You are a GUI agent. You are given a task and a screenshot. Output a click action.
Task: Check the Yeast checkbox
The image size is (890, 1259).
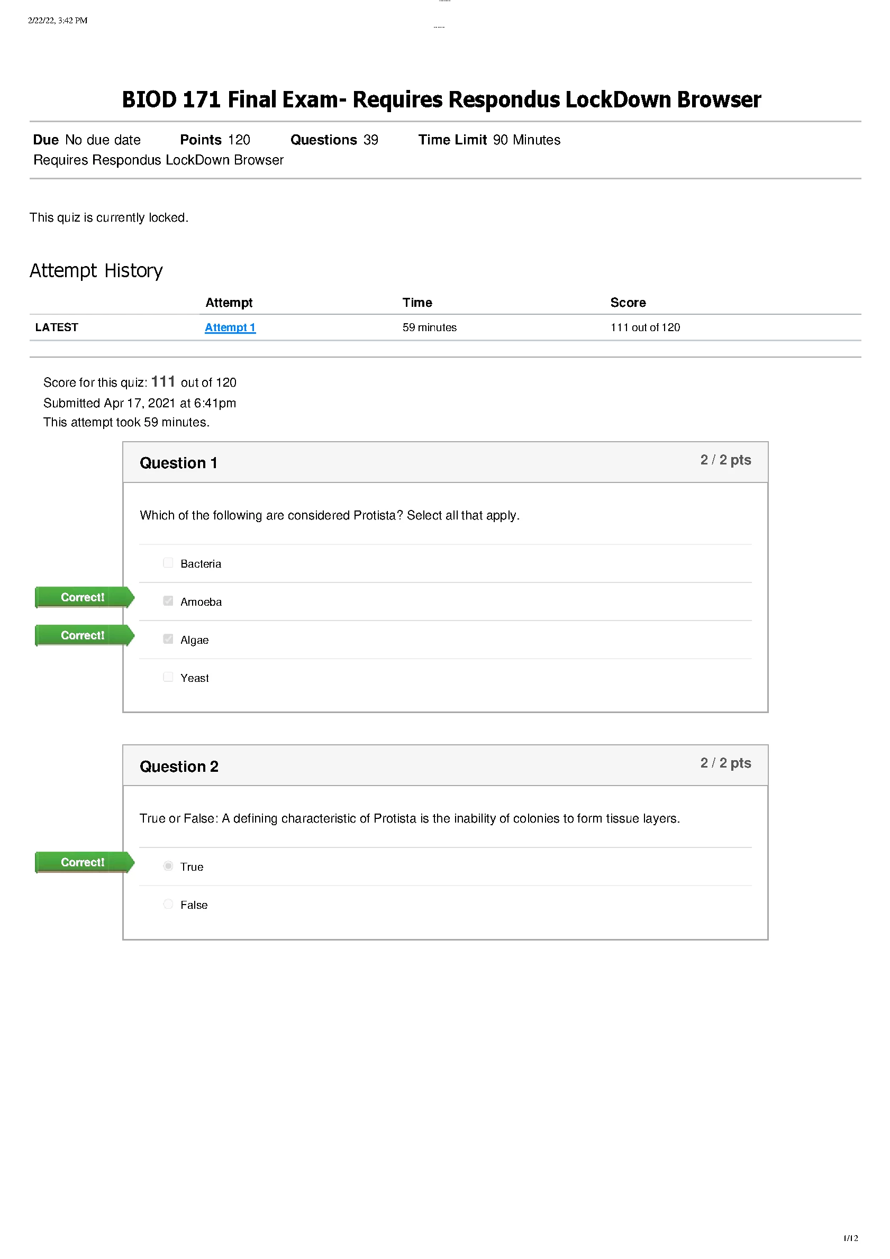(x=168, y=677)
